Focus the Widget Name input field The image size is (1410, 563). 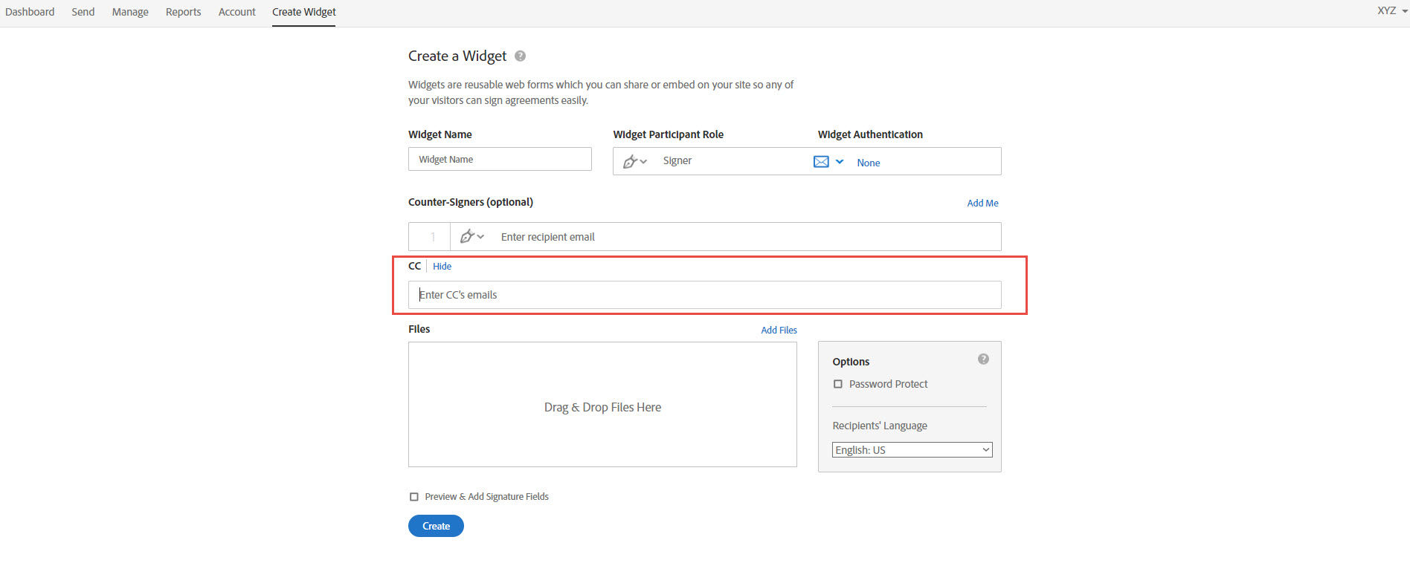[500, 159]
